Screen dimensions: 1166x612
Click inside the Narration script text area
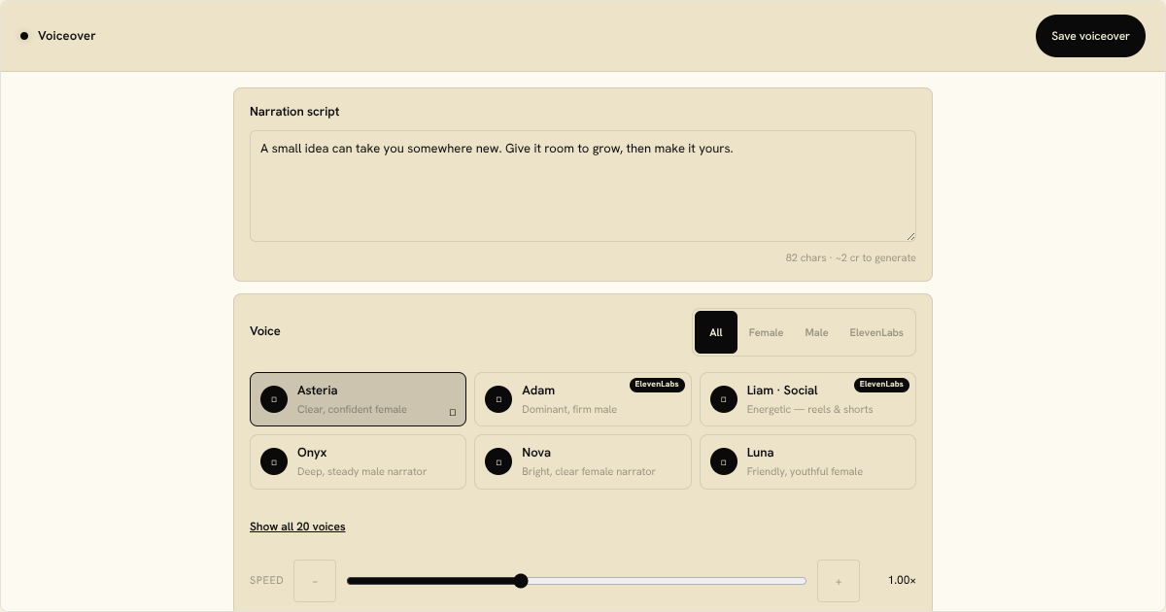(x=583, y=186)
